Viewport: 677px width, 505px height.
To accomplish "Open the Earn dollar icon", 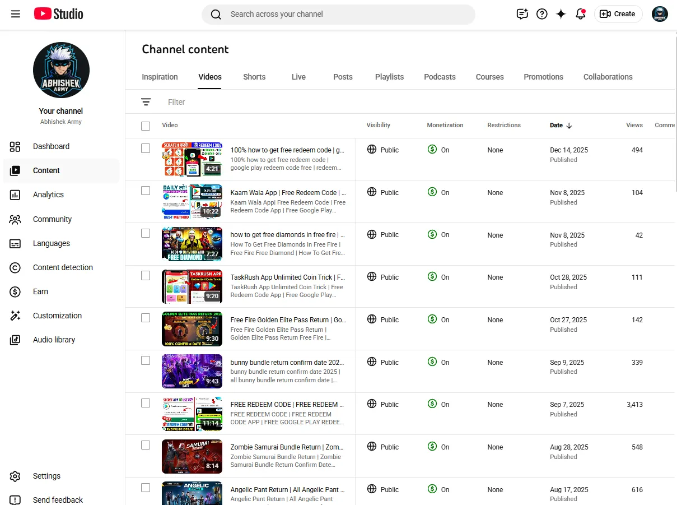I will click(x=15, y=291).
